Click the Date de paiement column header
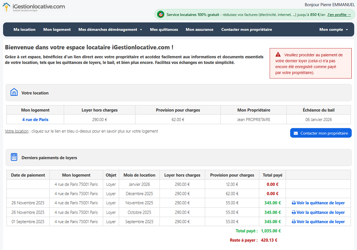 pos(28,175)
